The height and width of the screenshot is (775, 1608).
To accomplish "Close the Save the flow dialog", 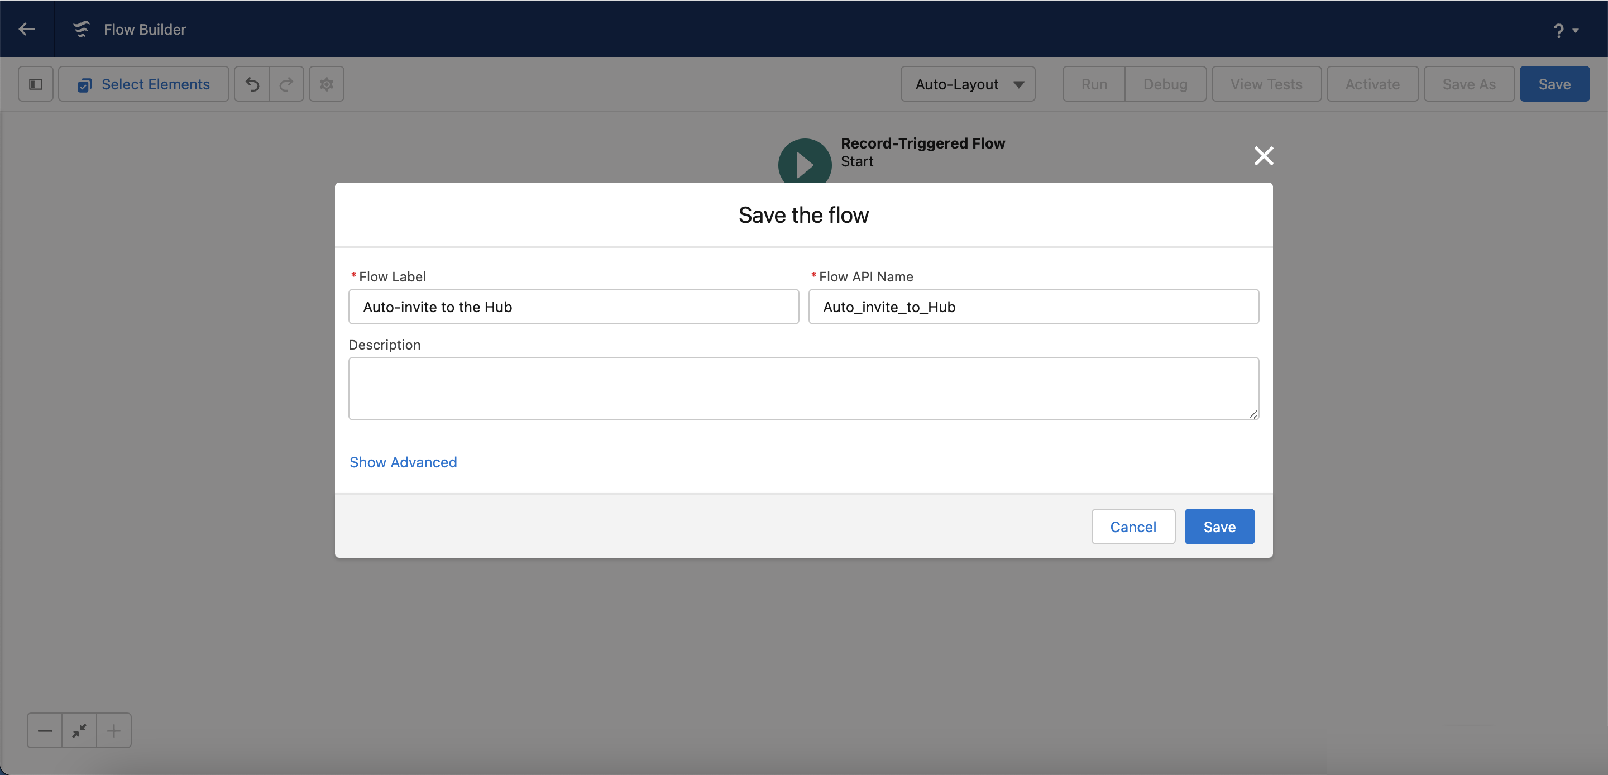I will (x=1264, y=155).
